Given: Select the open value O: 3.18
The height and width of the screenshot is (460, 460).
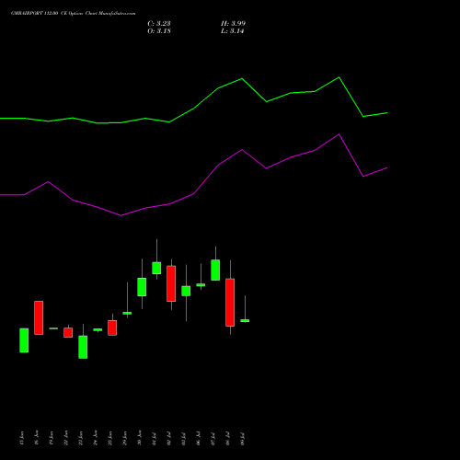Looking at the screenshot, I should tap(159, 31).
